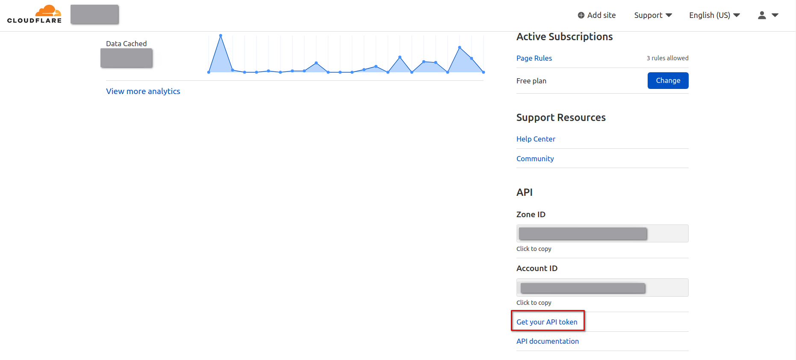Click Get your API token link

[547, 322]
